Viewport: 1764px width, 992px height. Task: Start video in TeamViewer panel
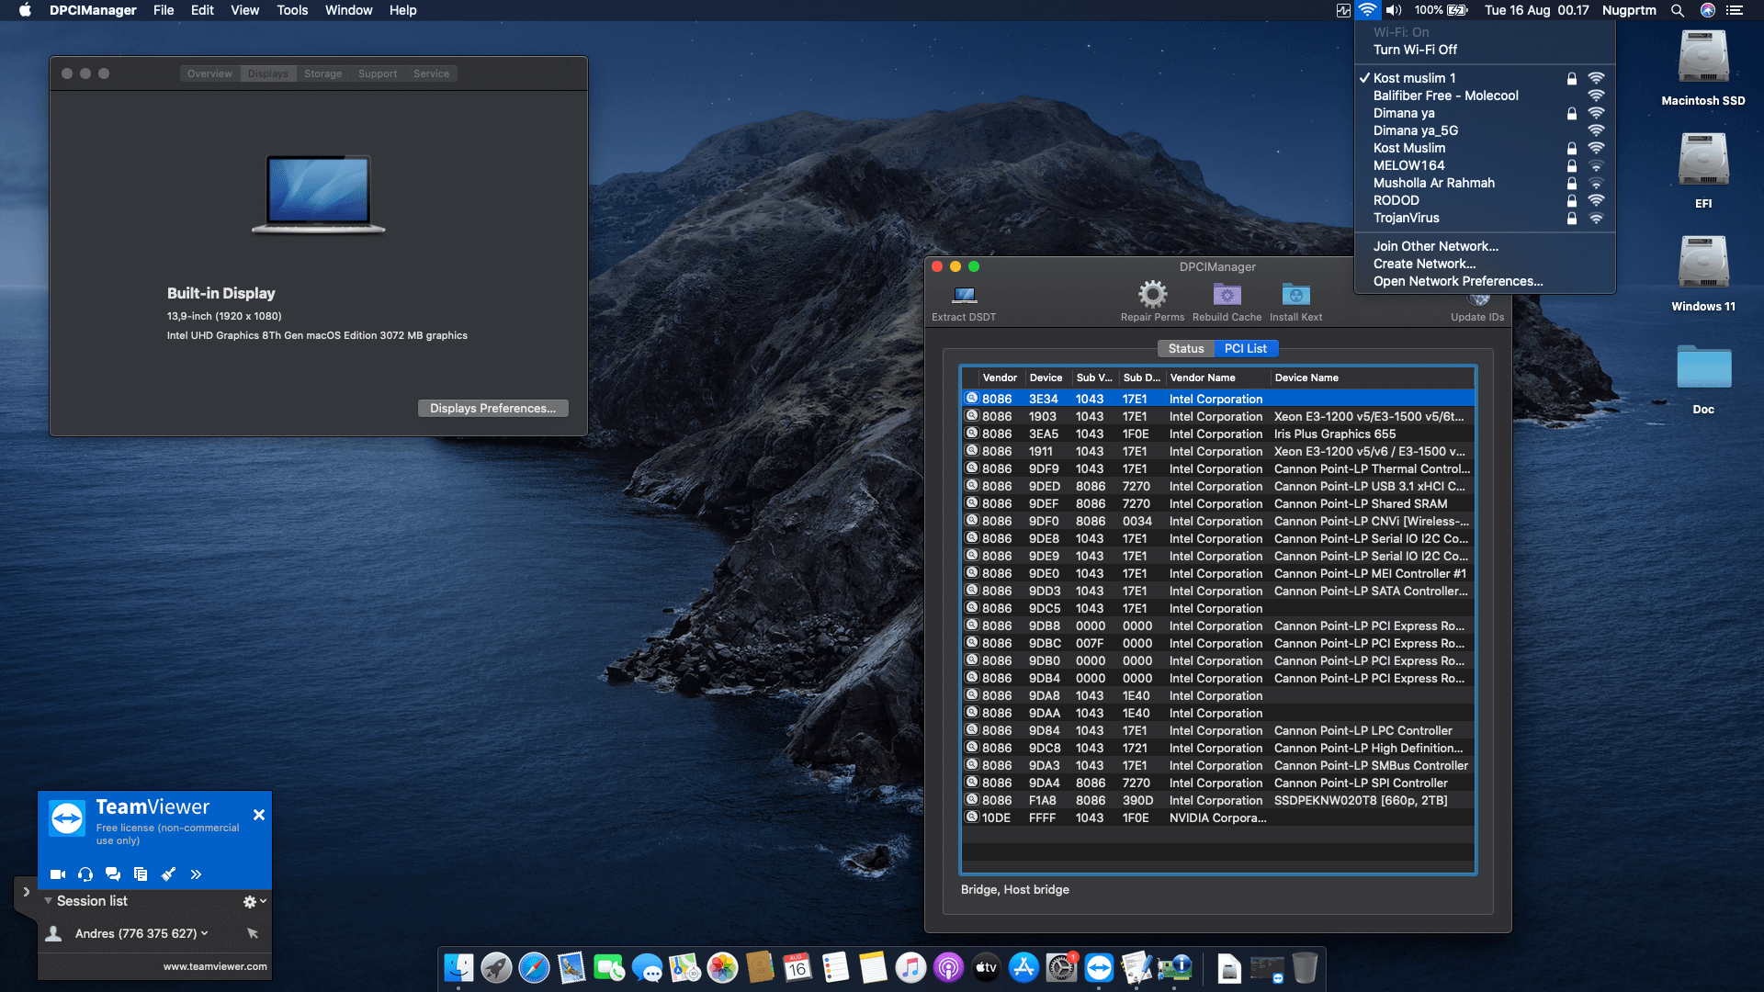[x=58, y=874]
